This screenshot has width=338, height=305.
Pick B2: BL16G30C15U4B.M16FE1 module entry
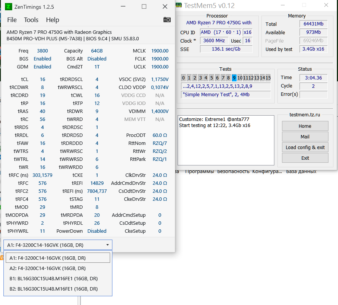click(53, 289)
